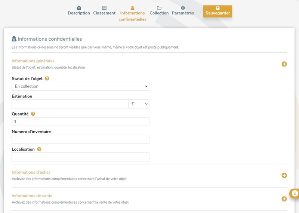Open the Statut de l'objet dropdown
Image resolution: width=299 pixels, height=213 pixels.
pyautogui.click(x=80, y=86)
